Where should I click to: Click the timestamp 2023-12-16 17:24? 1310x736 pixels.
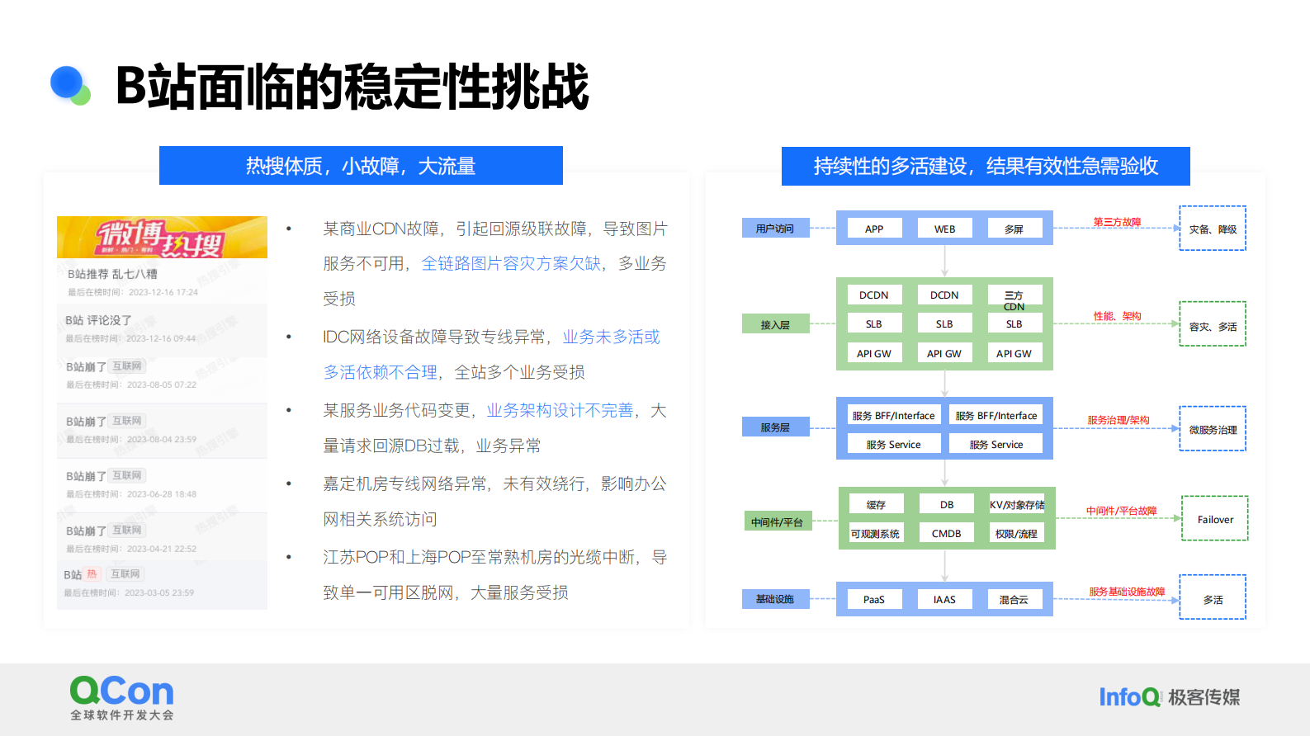tap(163, 292)
